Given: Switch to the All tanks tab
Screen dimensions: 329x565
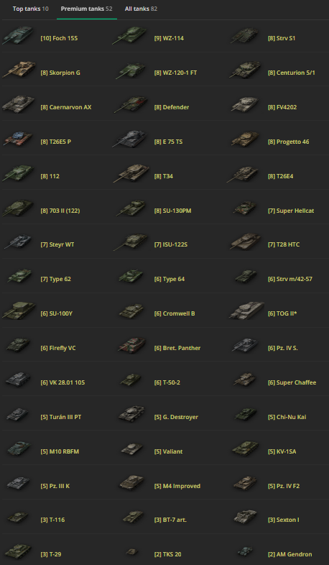Looking at the screenshot, I should pyautogui.click(x=141, y=9).
